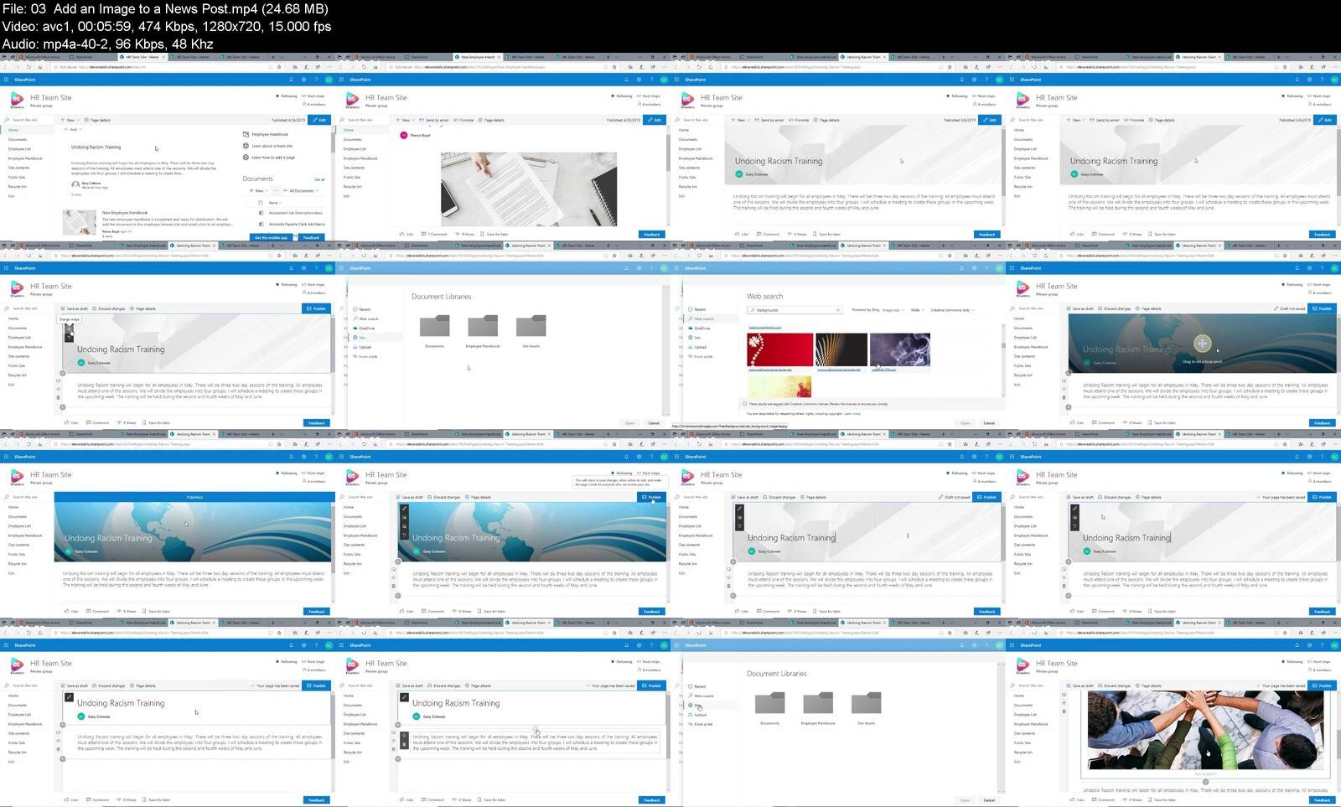Viewport: 1341px width, 807px height.
Task: Open the Image size dropdown in Web search
Action: pos(893,310)
